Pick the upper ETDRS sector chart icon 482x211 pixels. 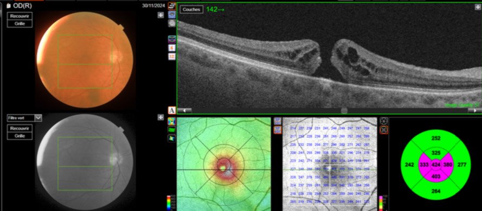tap(384, 121)
